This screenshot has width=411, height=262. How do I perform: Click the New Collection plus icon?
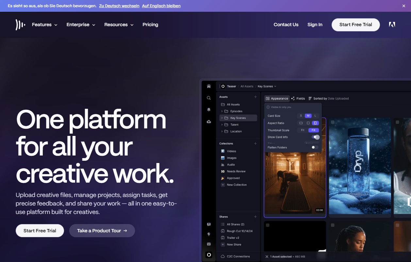(223, 185)
